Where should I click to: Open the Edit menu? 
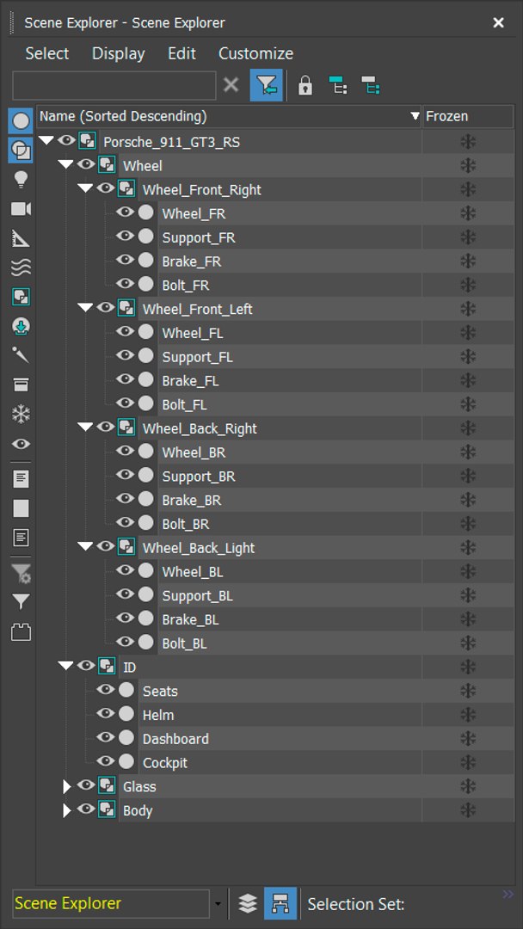pos(182,53)
